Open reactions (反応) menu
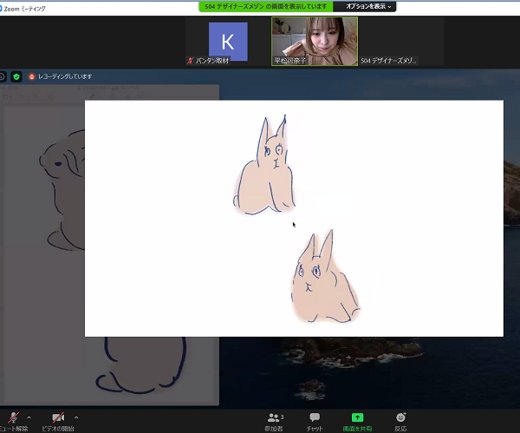 tap(400, 418)
